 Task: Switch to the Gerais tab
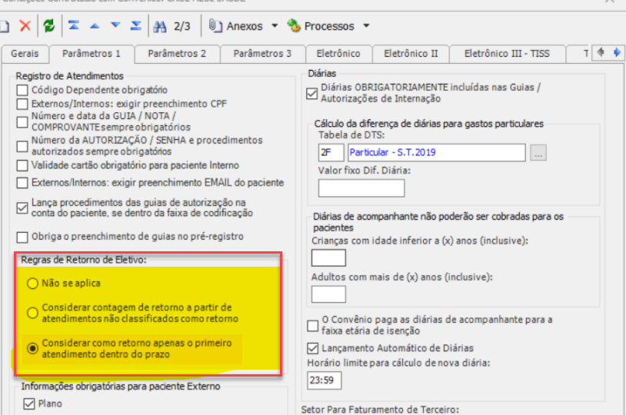tap(25, 54)
